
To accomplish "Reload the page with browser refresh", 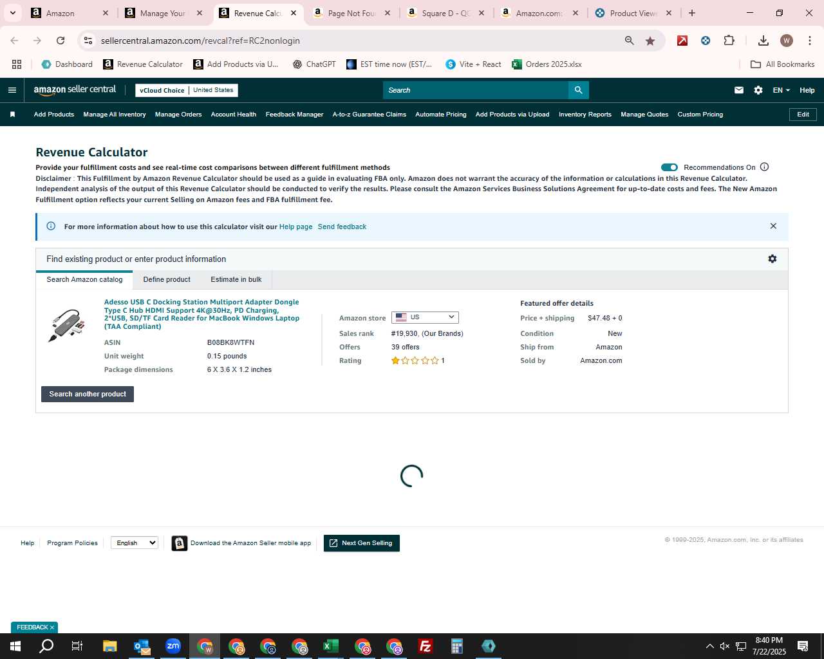I will coord(61,41).
